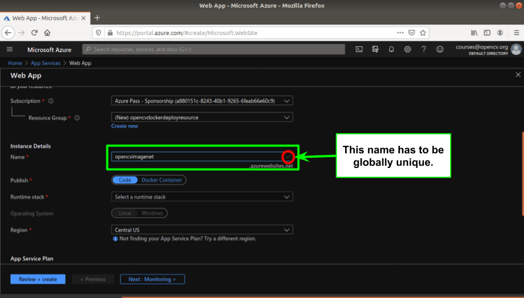Viewport: 524px width, 298px height.
Task: Open the Azure portal left menu
Action: click(x=10, y=49)
